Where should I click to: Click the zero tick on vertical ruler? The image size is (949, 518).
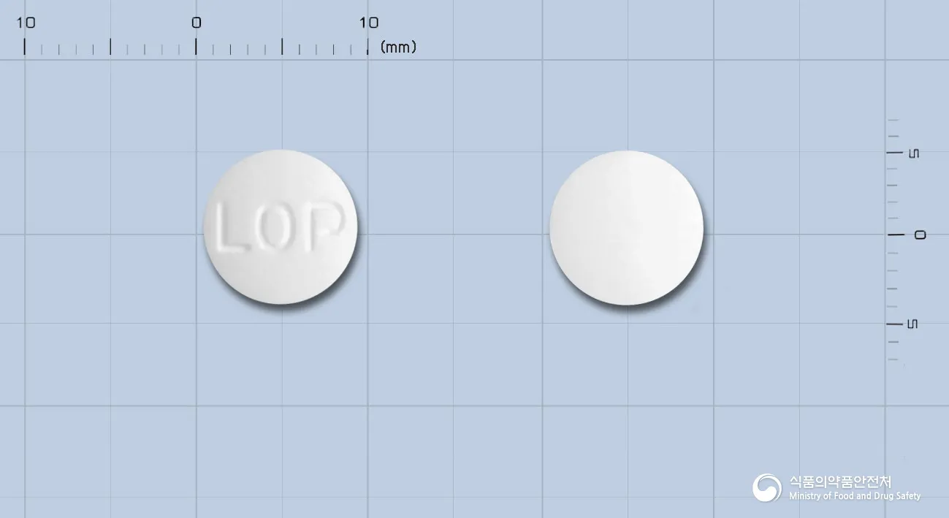(895, 235)
